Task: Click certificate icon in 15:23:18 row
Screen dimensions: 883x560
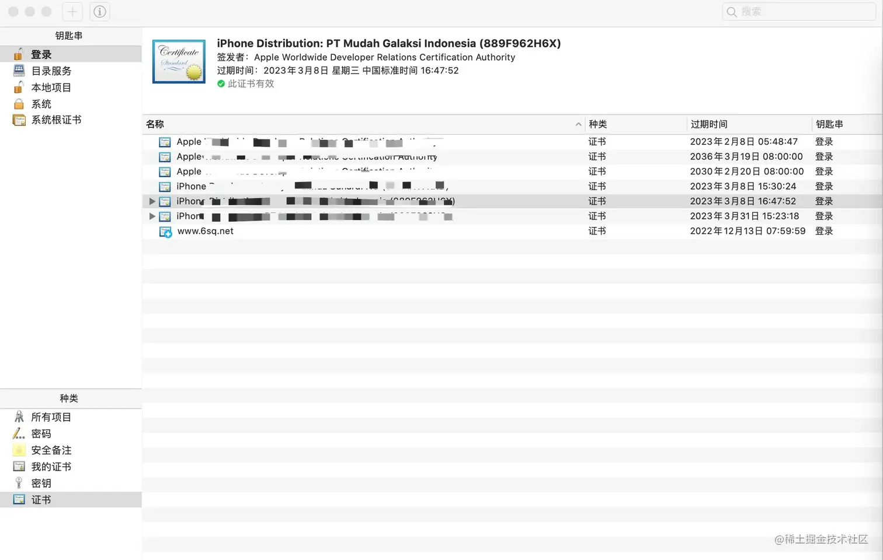Action: (165, 216)
